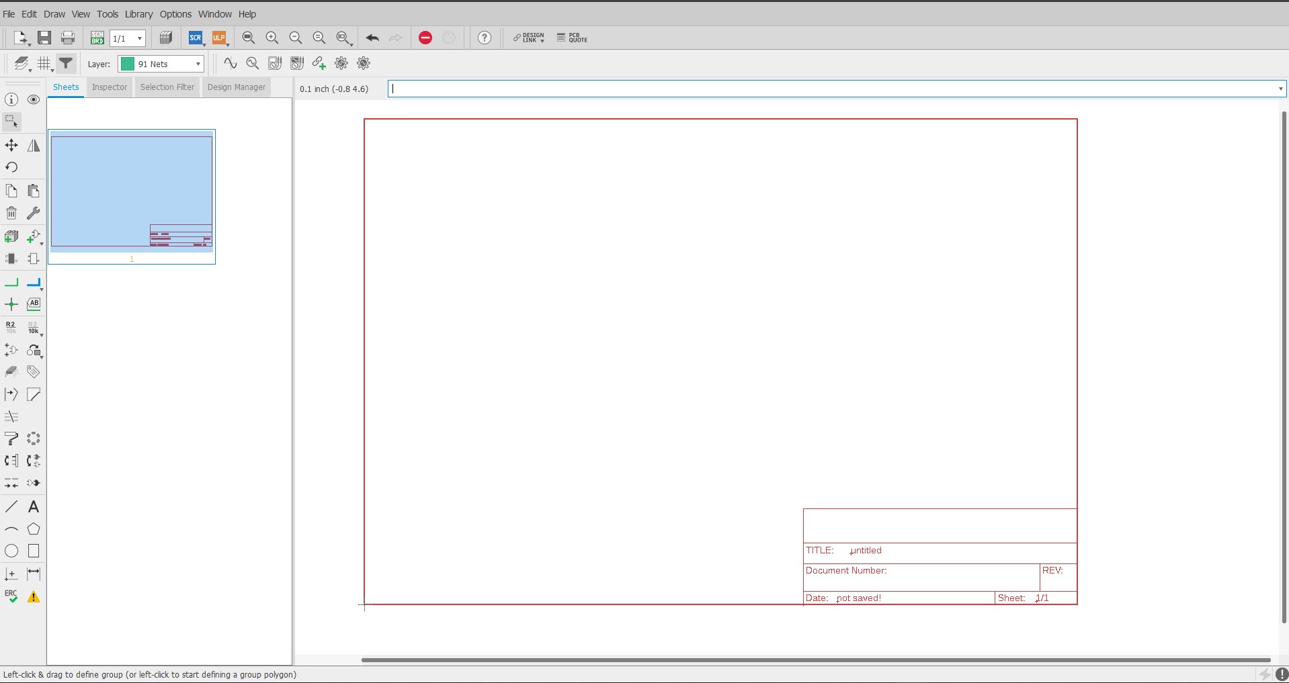Open the Library menu
1289x683 pixels.
pos(138,14)
